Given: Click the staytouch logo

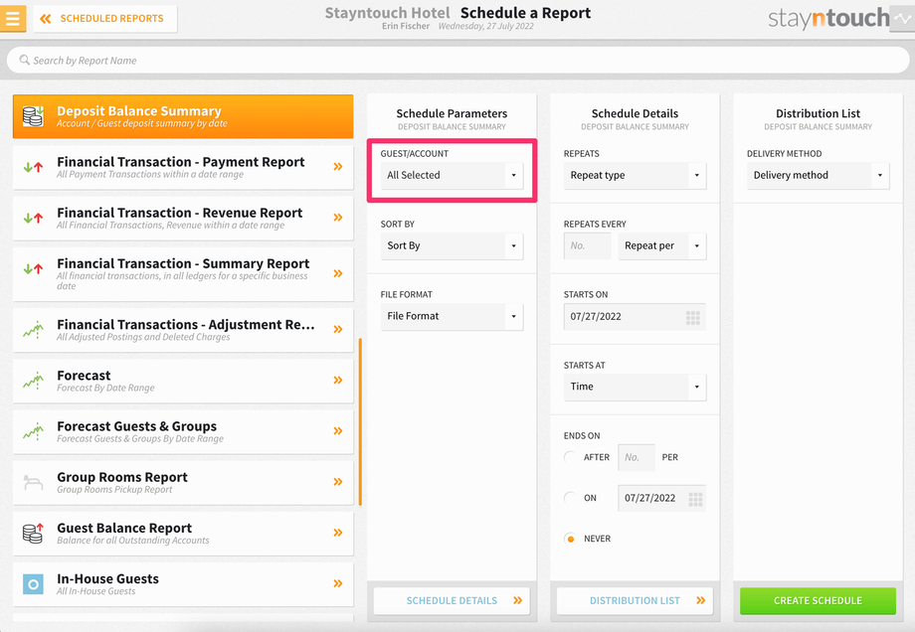Looking at the screenshot, I should pos(828,19).
